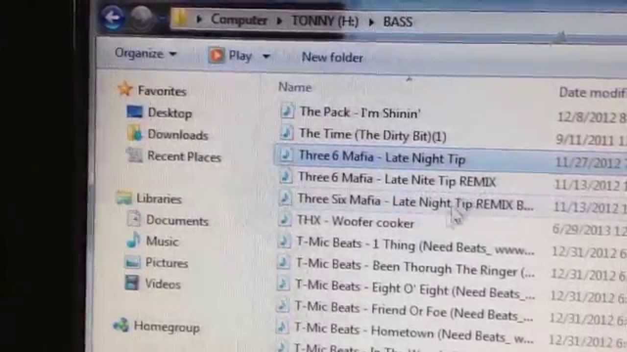627x352 pixels.
Task: Click the 6/29/2013 date of THX - Woofer cooker
Action: [589, 229]
